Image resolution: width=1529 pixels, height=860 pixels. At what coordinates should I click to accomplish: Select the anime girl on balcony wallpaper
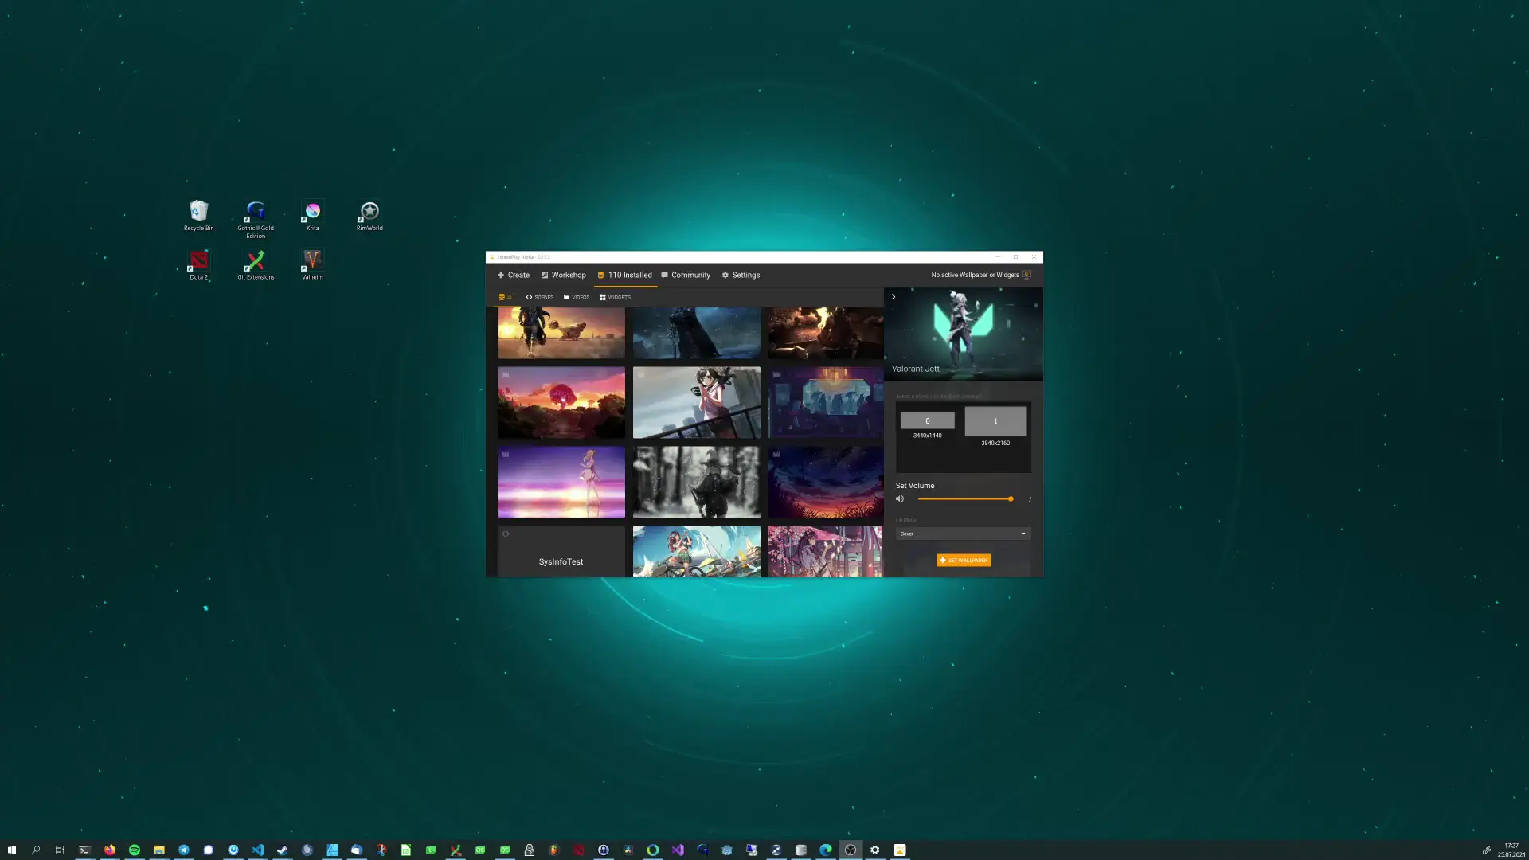(697, 402)
